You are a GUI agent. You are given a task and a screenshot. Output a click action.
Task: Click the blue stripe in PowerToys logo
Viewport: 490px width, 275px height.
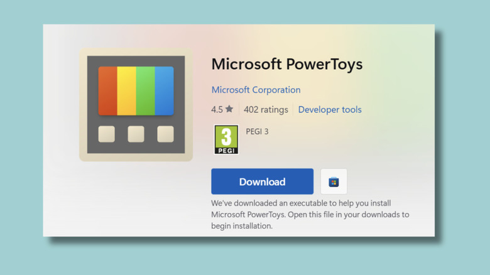164,90
